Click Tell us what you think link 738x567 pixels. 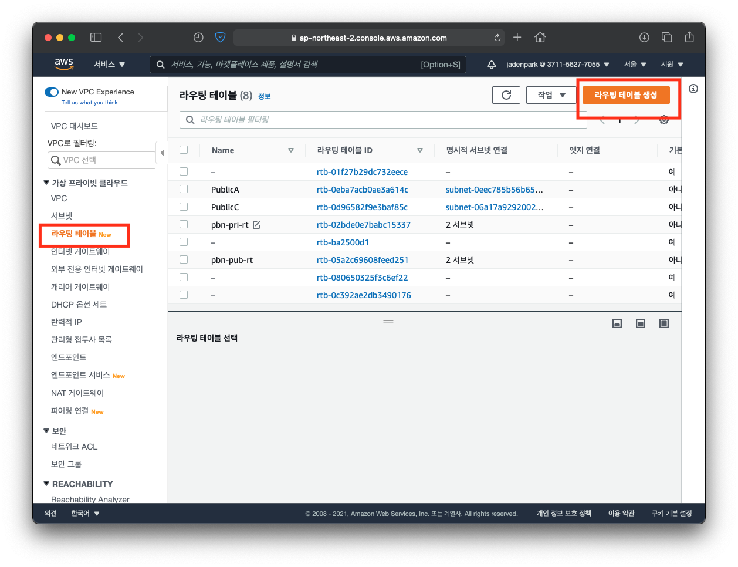click(x=90, y=103)
